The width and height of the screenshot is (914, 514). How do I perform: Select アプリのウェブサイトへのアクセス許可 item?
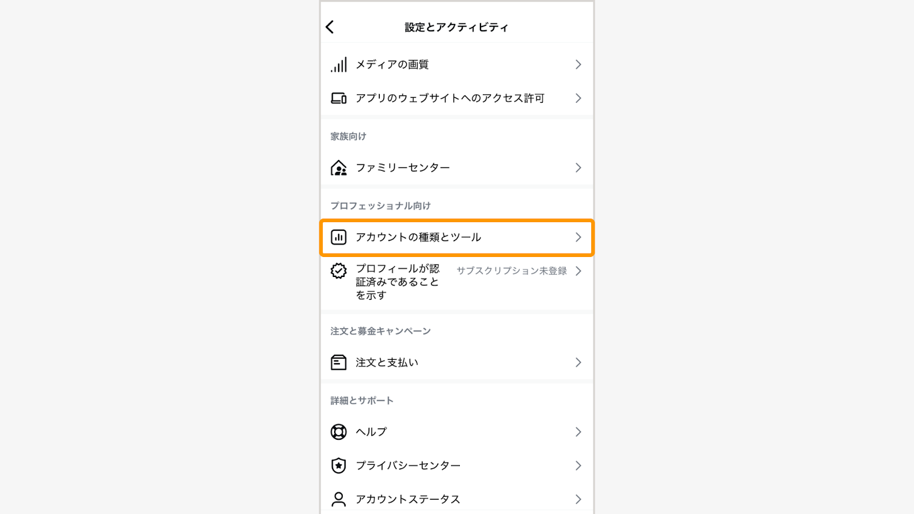point(457,98)
